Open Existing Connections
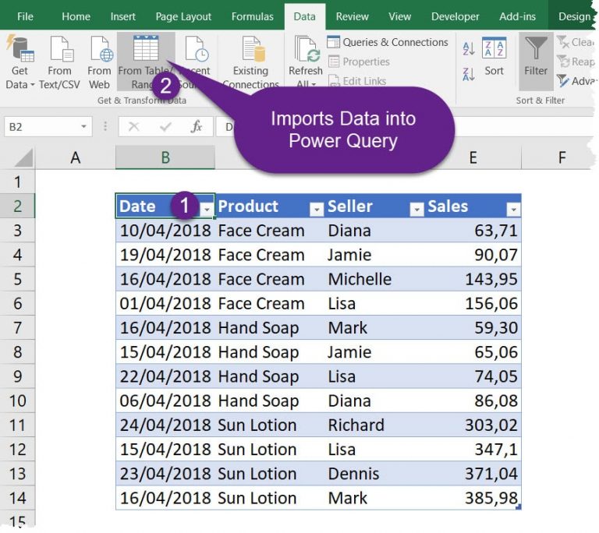 point(250,51)
